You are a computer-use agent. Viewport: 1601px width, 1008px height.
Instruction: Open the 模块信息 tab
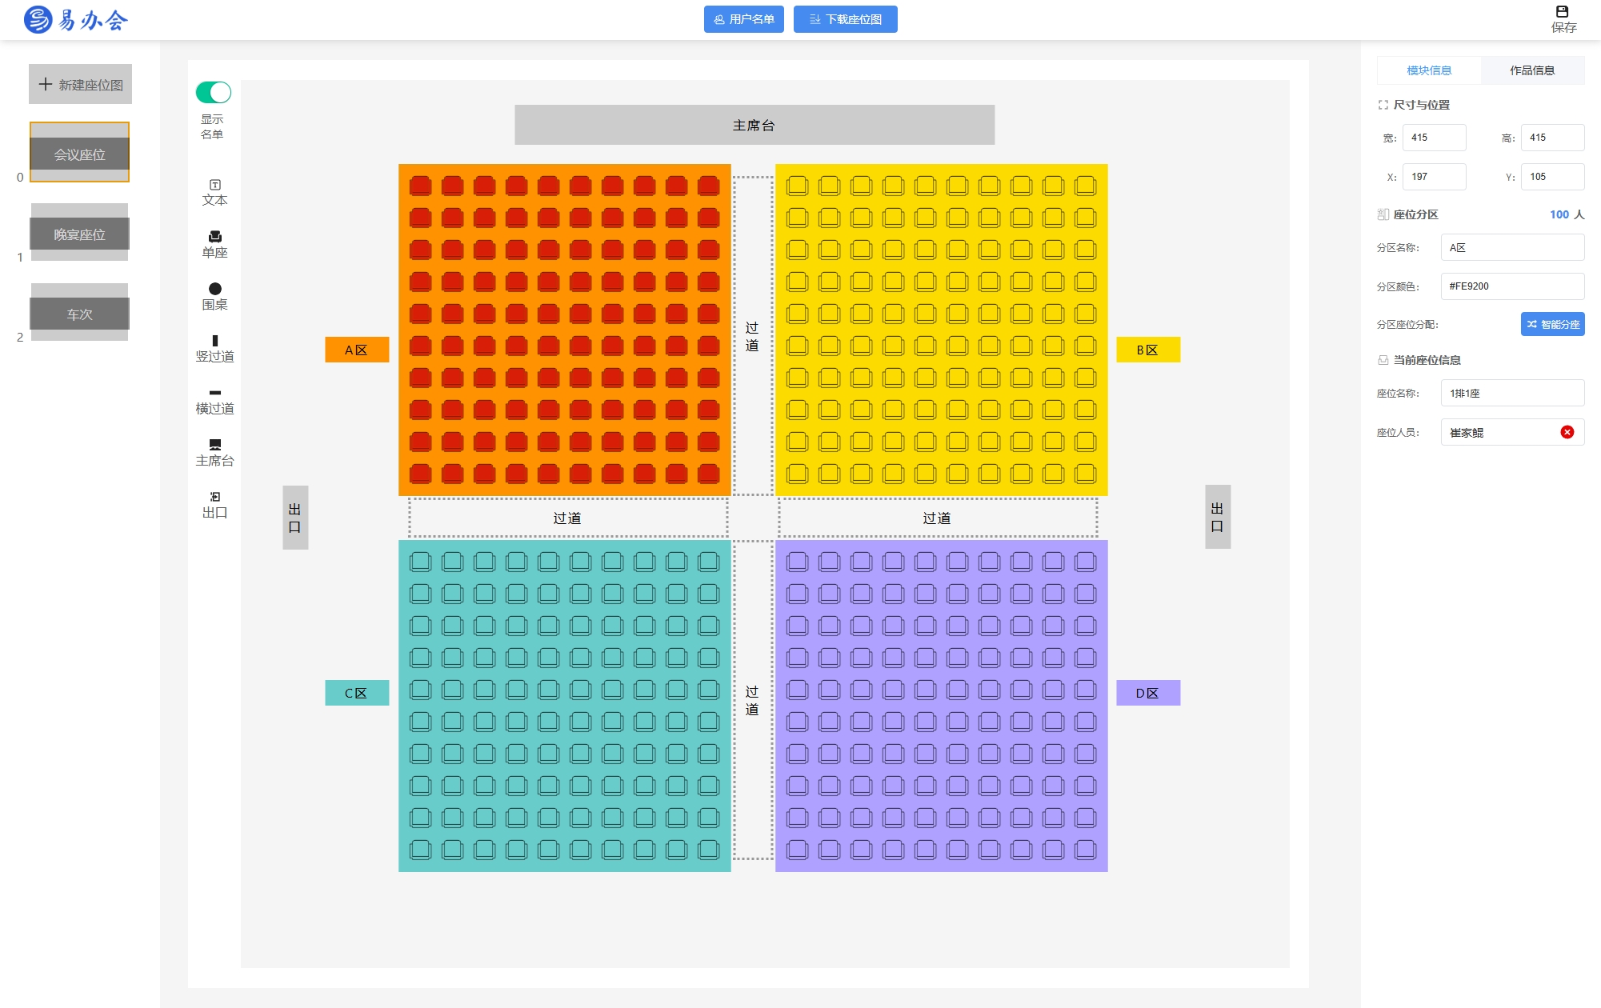click(1429, 70)
